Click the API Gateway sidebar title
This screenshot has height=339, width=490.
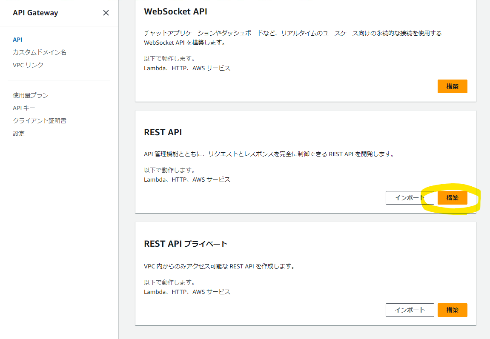click(35, 13)
